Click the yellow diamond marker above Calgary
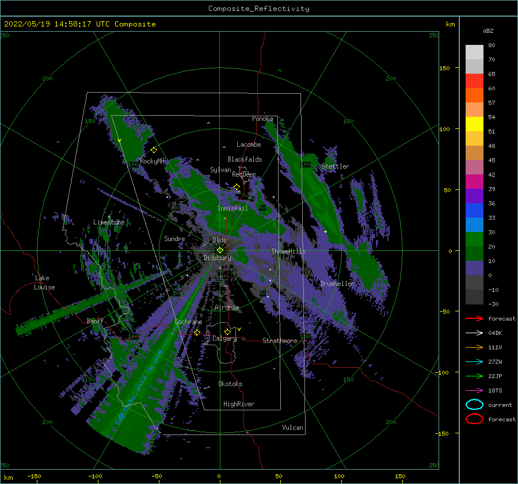 tap(227, 331)
